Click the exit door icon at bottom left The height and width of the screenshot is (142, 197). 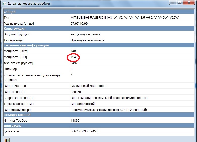click(7, 140)
